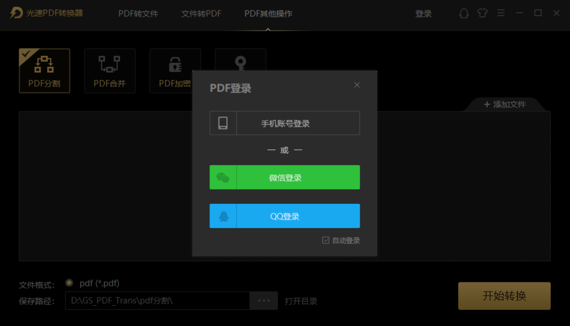Select the PDF分割 split tool icon
The image size is (570, 326).
(44, 65)
